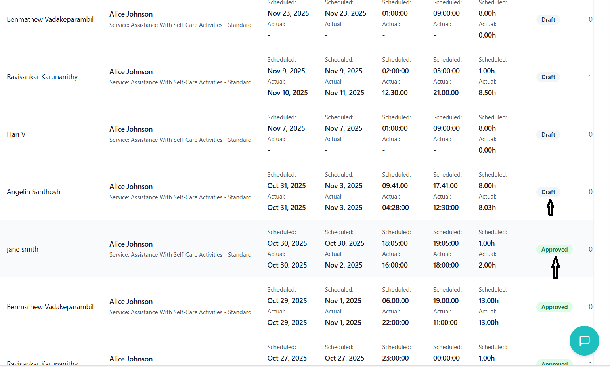The width and height of the screenshot is (610, 367).
Task: Click the actual end date Nov 2, 2025
Action: click(x=344, y=265)
